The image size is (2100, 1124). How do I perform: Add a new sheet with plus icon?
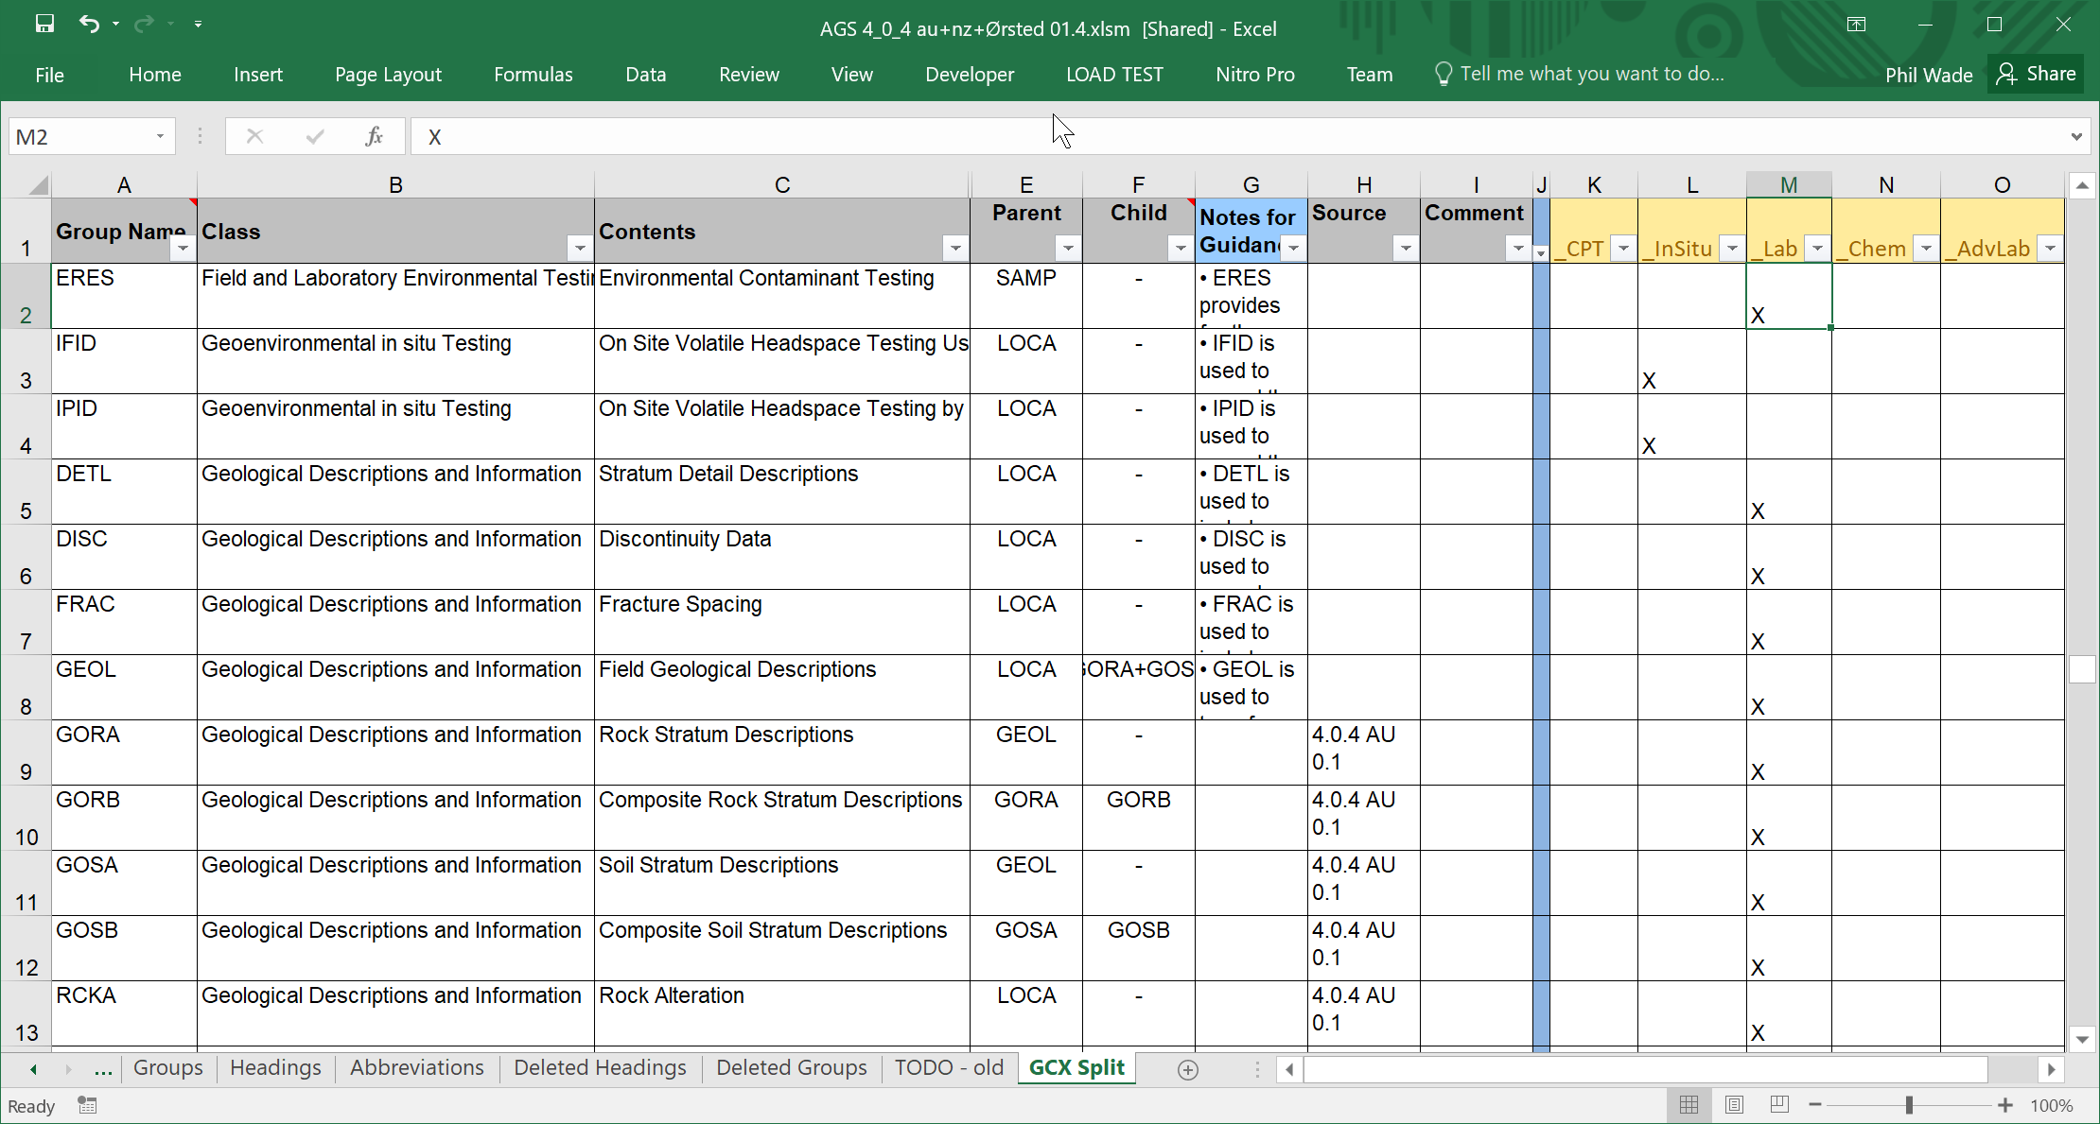pos(1188,1069)
